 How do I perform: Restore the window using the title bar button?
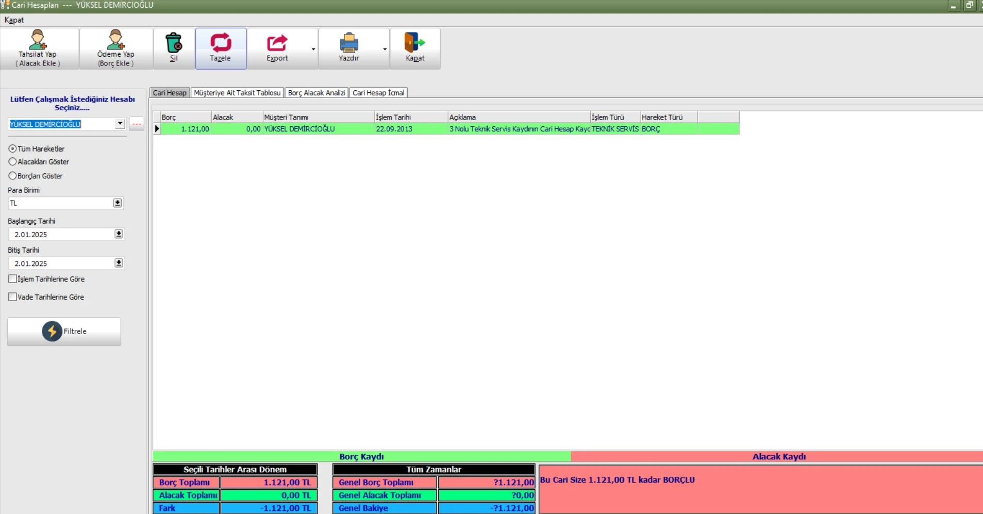[970, 5]
